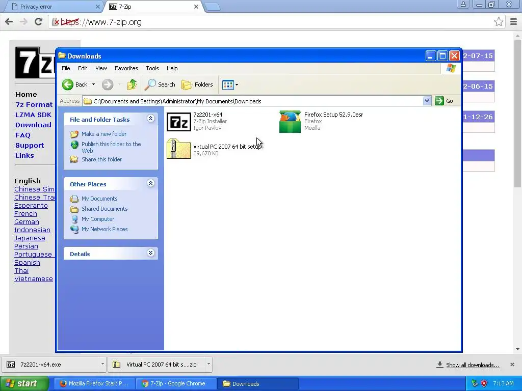
Task: Close the 7-Zip Chrome tab
Action: (x=196, y=7)
